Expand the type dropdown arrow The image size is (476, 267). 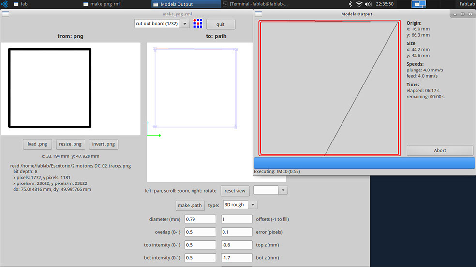(x=253, y=205)
